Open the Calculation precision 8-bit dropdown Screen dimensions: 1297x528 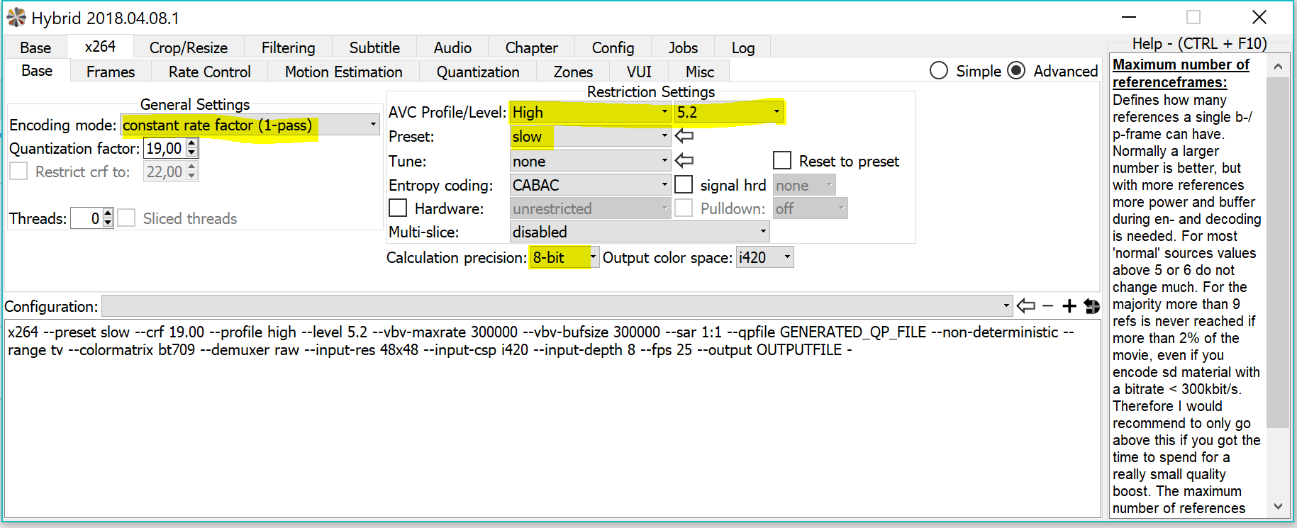click(564, 257)
